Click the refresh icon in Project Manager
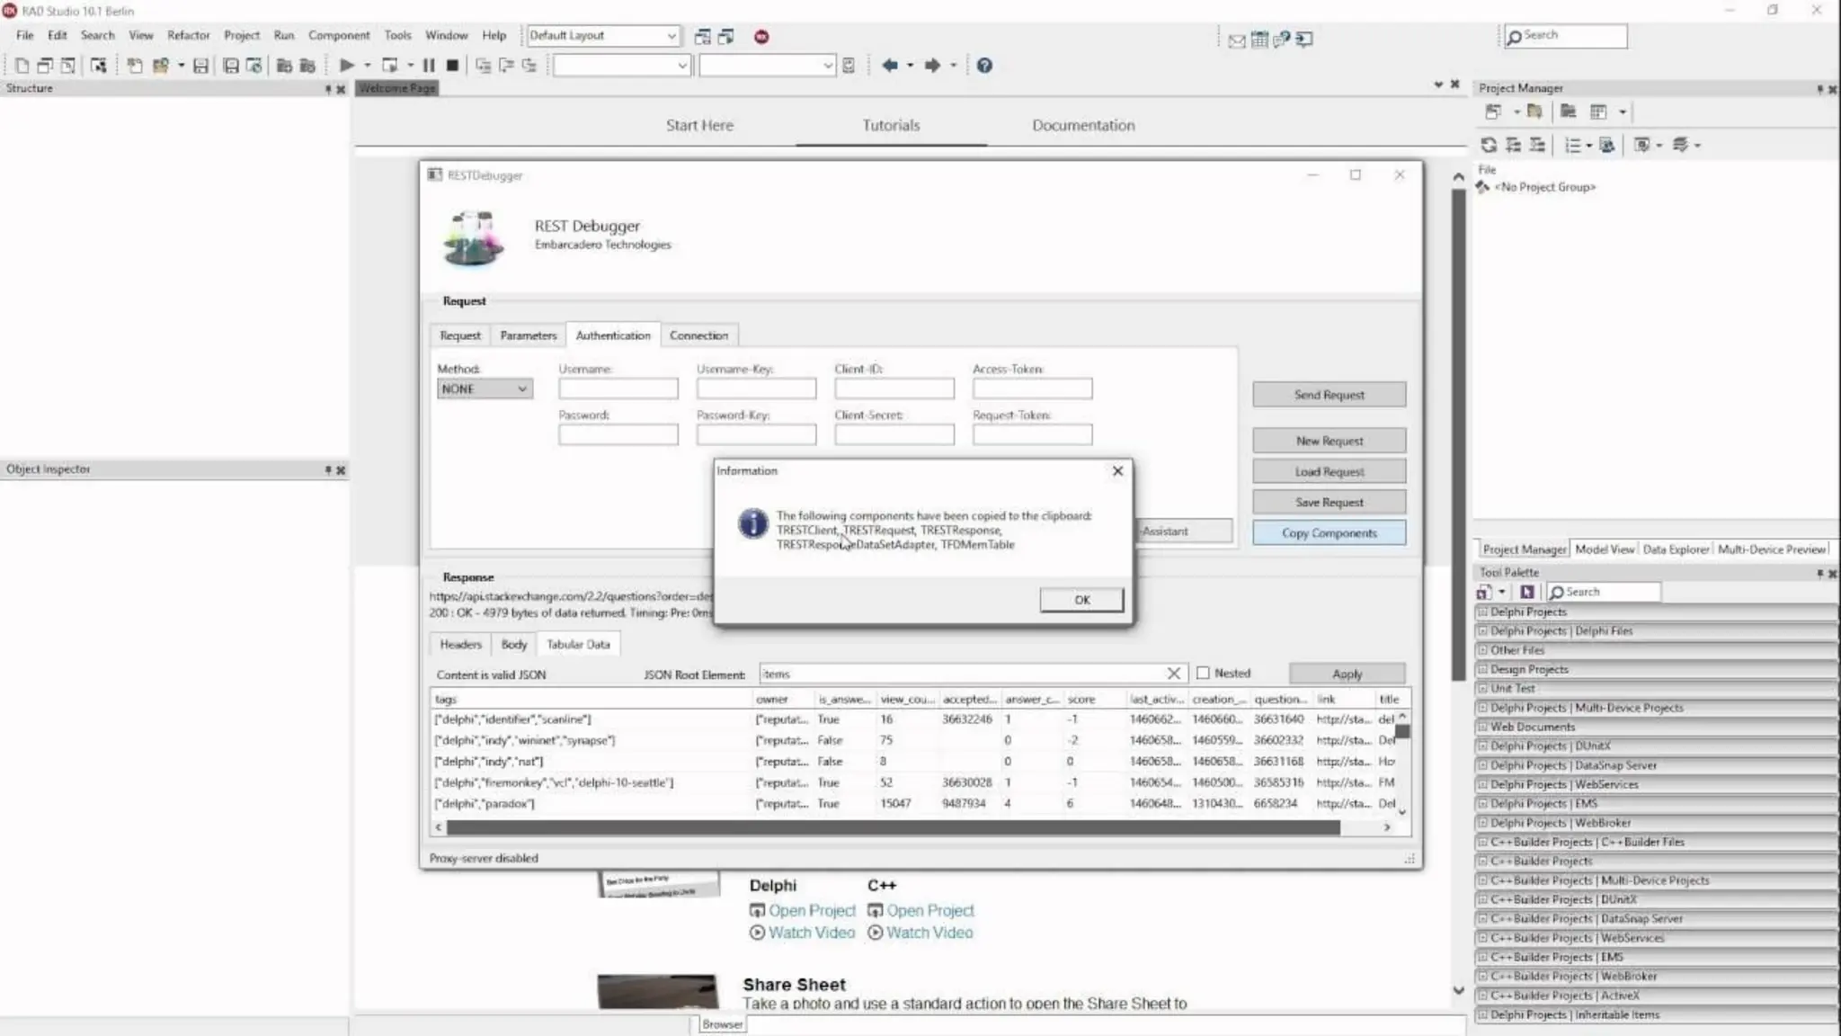Viewport: 1841px width, 1036px height. pos(1489,145)
